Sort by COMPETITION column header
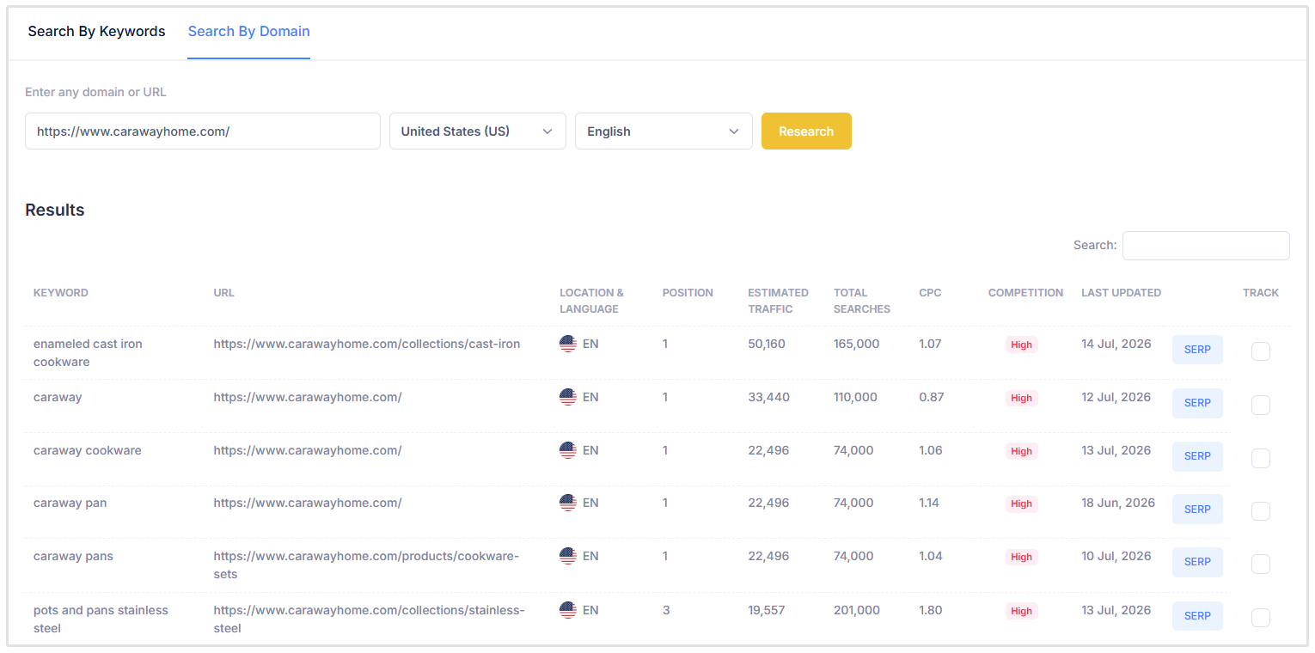This screenshot has width=1315, height=653. click(x=1025, y=293)
